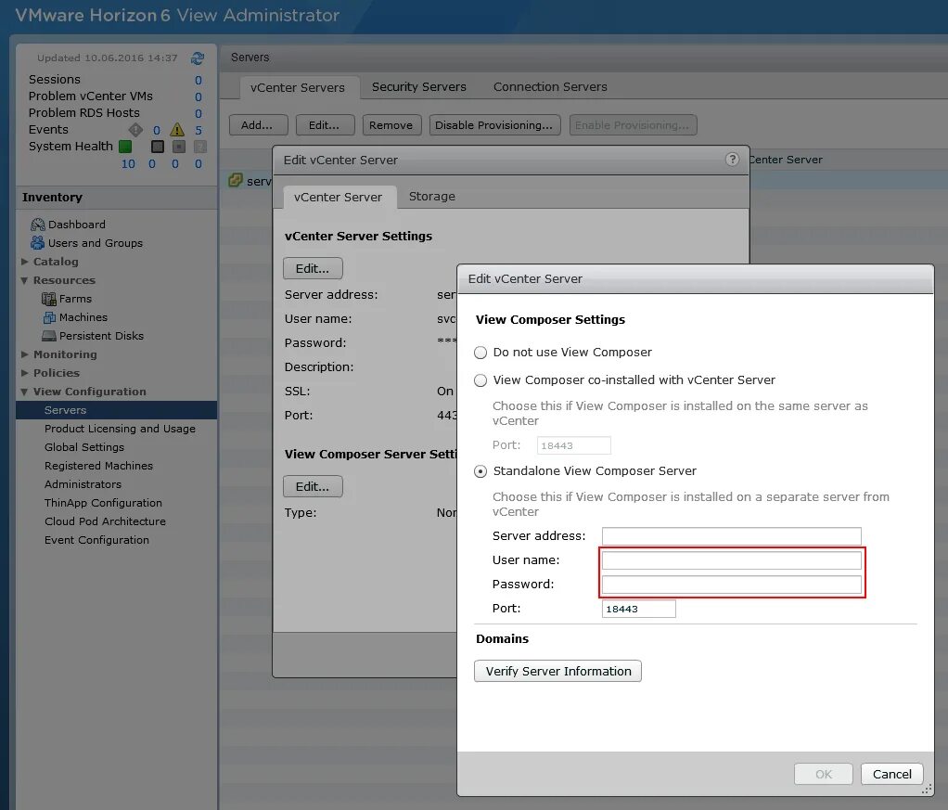Focus the standalone User name field
Image resolution: width=948 pixels, height=810 pixels.
point(732,560)
